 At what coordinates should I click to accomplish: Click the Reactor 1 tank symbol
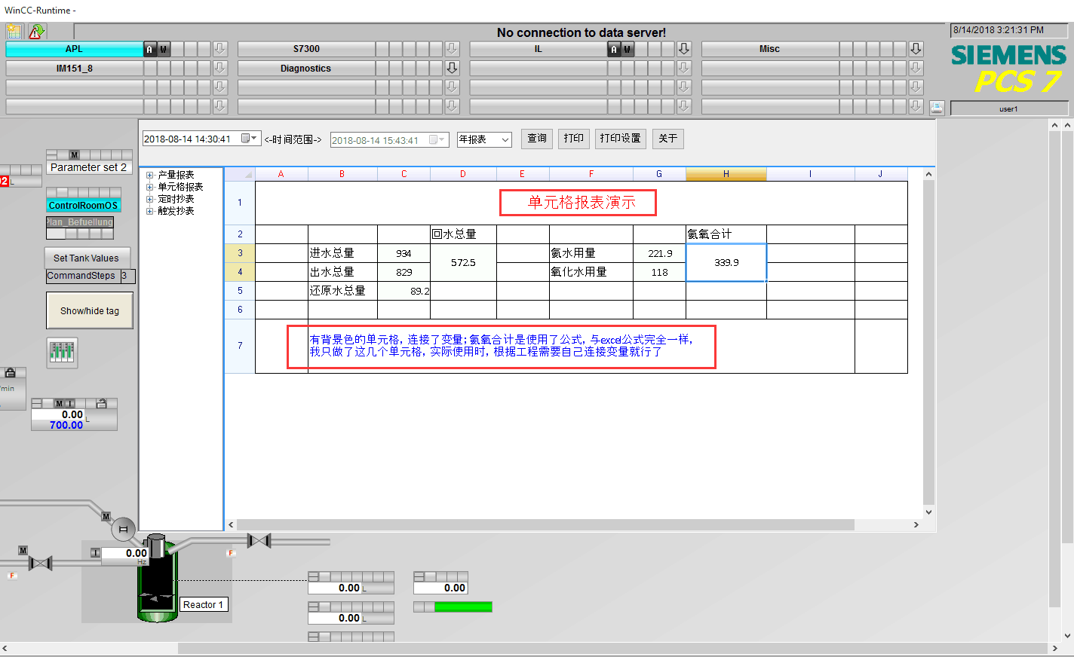(x=157, y=579)
